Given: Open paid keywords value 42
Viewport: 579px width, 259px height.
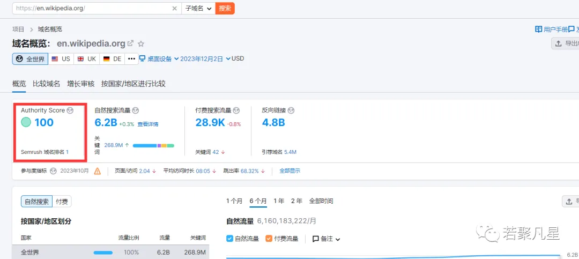Looking at the screenshot, I should tap(216, 152).
